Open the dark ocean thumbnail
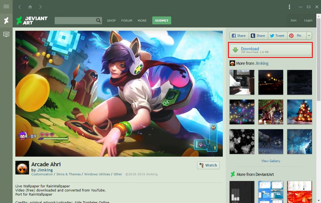321x203 pixels. (300, 82)
